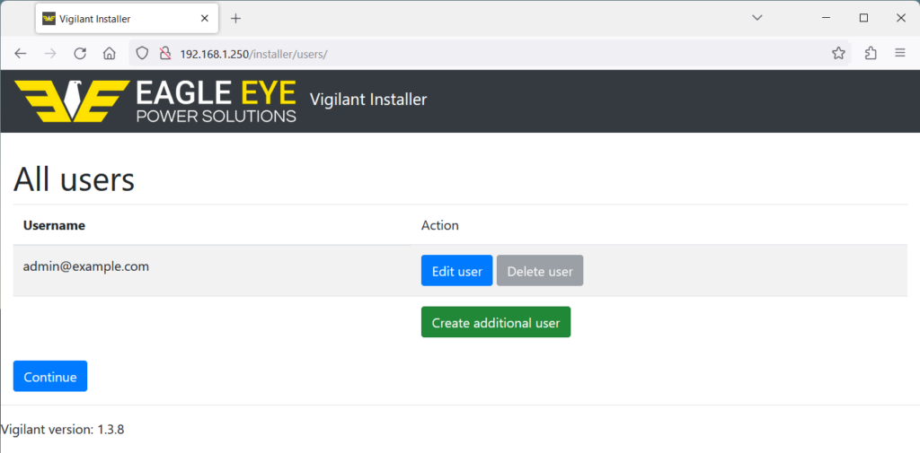
Task: Click Create additional user button
Action: (x=496, y=322)
